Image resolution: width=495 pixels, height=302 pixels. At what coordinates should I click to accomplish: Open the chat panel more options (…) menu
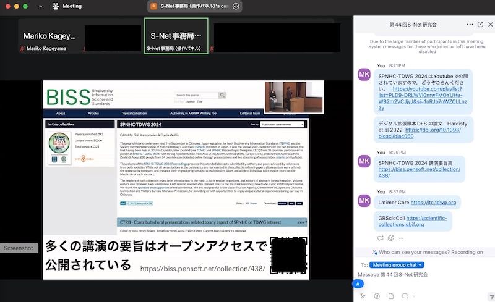click(x=470, y=25)
